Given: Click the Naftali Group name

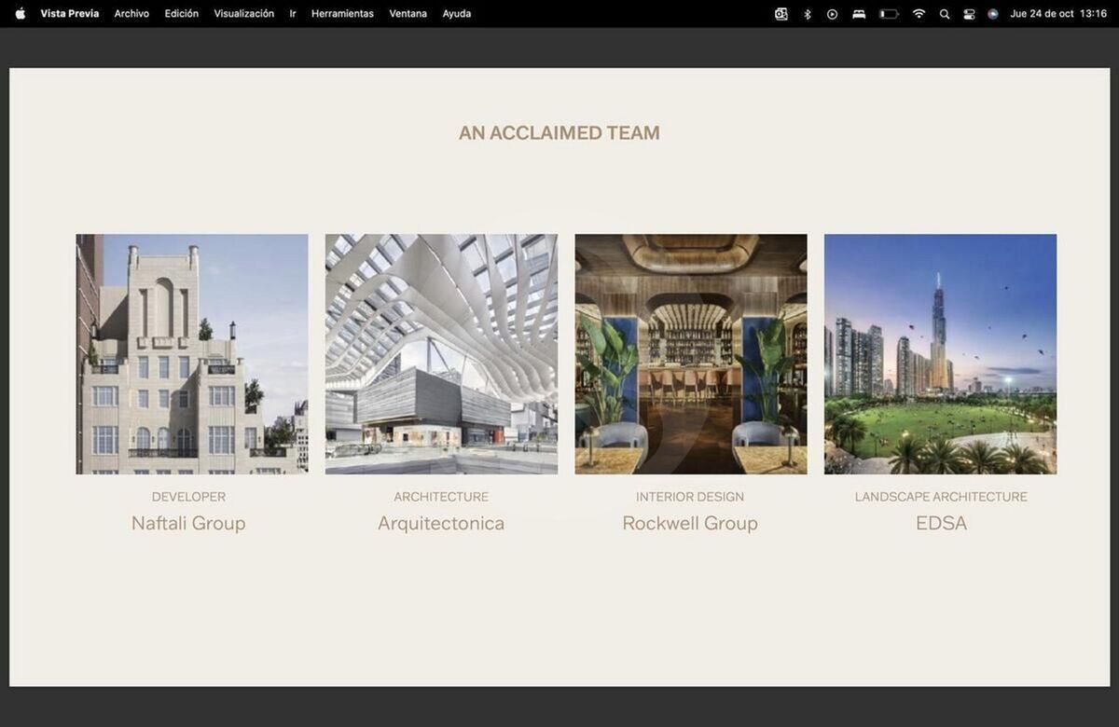Looking at the screenshot, I should (x=188, y=523).
